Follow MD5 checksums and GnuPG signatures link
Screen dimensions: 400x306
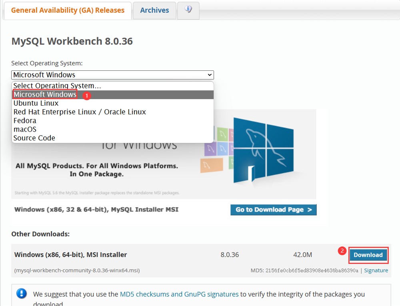click(179, 294)
